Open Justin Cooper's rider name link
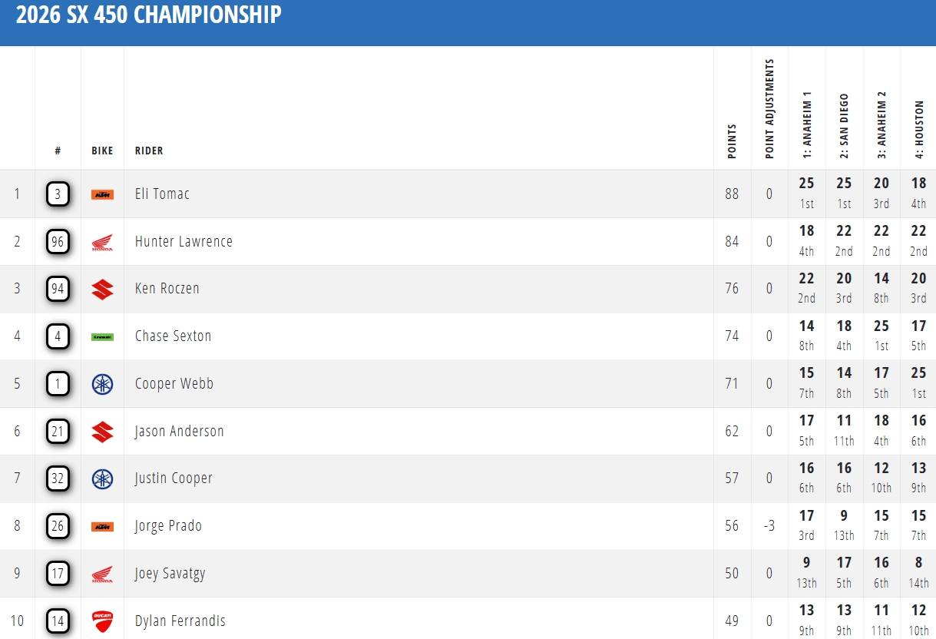 coord(174,478)
